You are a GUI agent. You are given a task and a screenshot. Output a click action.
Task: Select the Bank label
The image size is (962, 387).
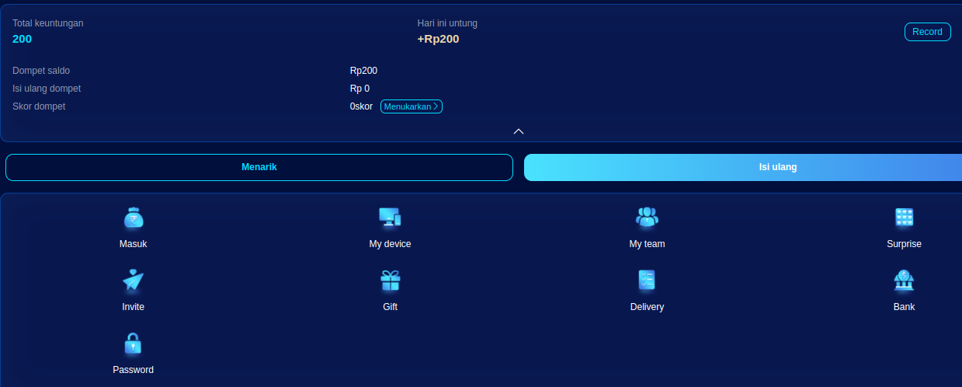pyautogui.click(x=904, y=307)
